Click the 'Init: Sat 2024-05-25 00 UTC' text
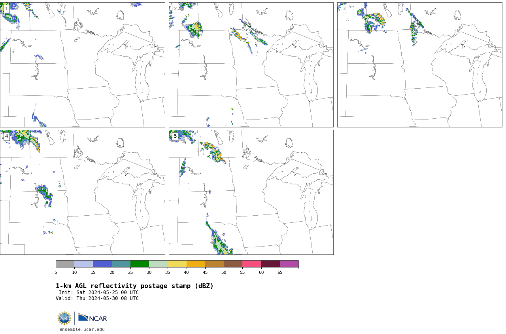This screenshot has height=334, width=506. point(99,292)
